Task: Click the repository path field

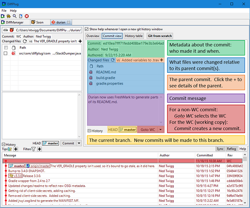Action: tap(42, 30)
